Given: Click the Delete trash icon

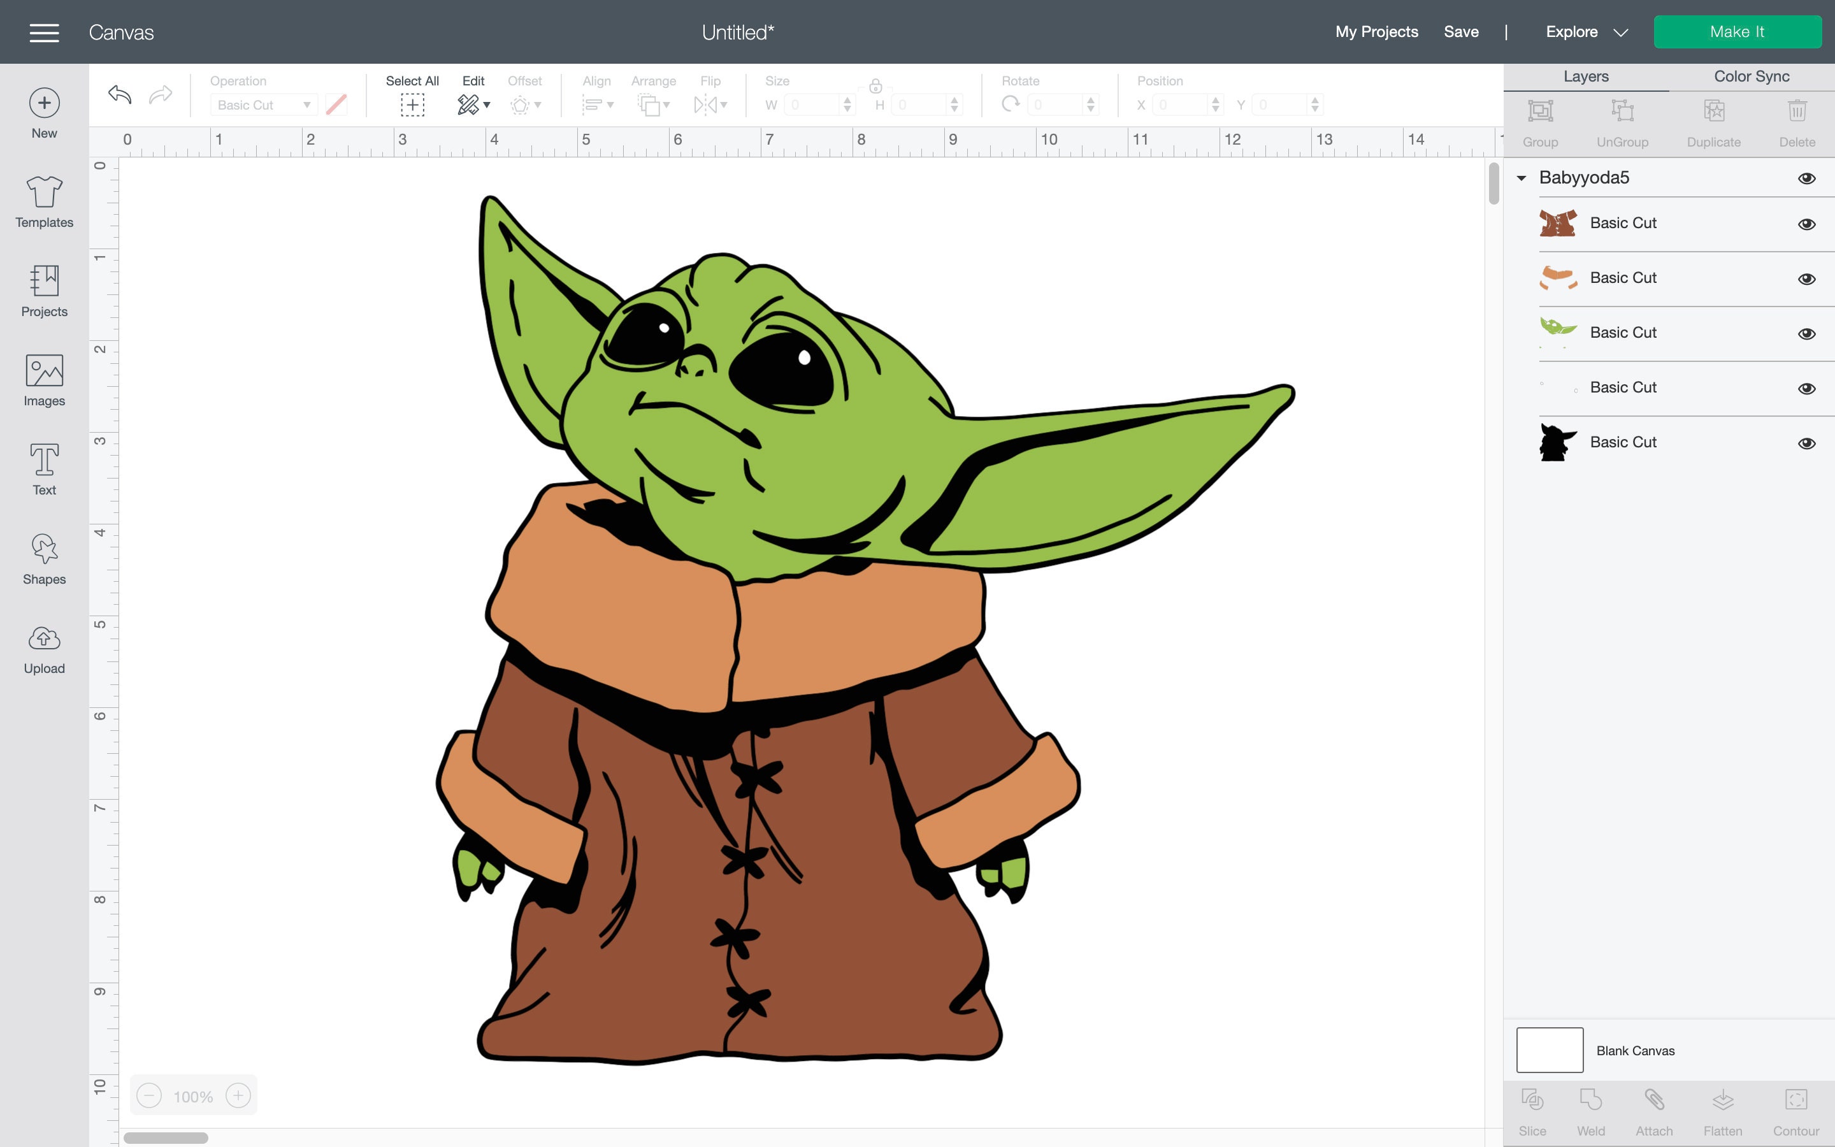Looking at the screenshot, I should tap(1797, 112).
